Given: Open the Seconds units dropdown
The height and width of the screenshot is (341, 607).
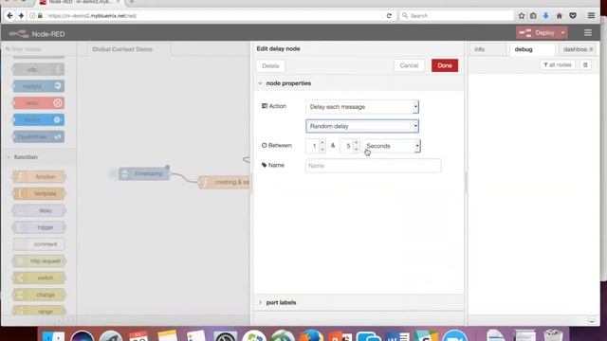Looking at the screenshot, I should pyautogui.click(x=392, y=146).
